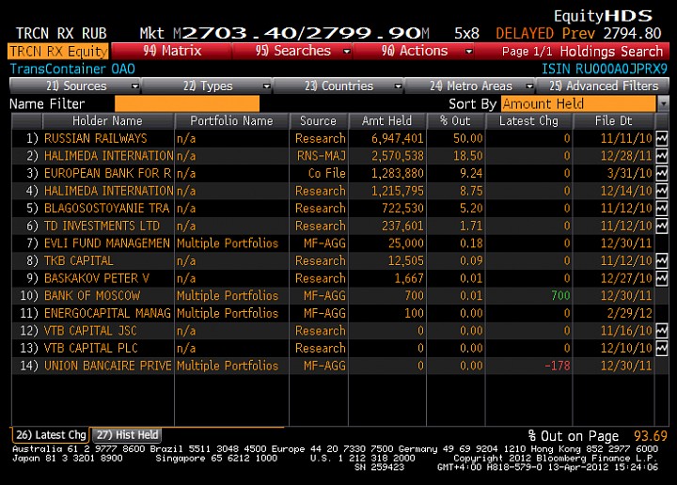The height and width of the screenshot is (485, 677).
Task: Click the 3/31/10 file date cell
Action: point(629,174)
